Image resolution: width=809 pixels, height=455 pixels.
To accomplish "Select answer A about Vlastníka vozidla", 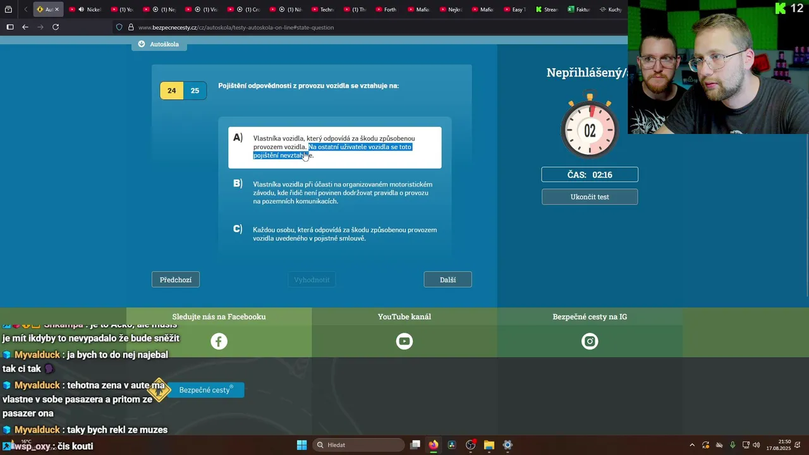I will click(x=334, y=147).
